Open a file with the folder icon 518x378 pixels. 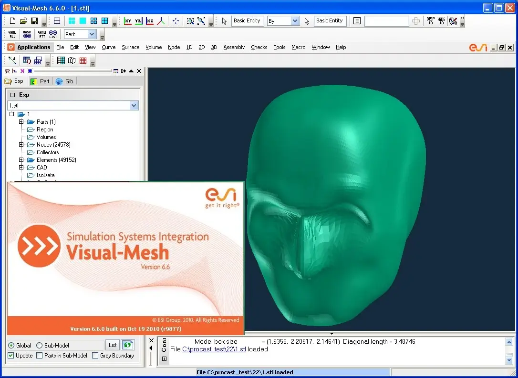coord(23,21)
